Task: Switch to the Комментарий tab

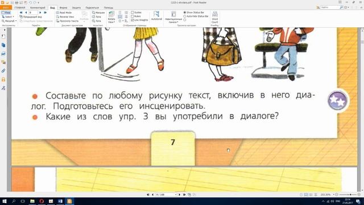Action: (38, 7)
